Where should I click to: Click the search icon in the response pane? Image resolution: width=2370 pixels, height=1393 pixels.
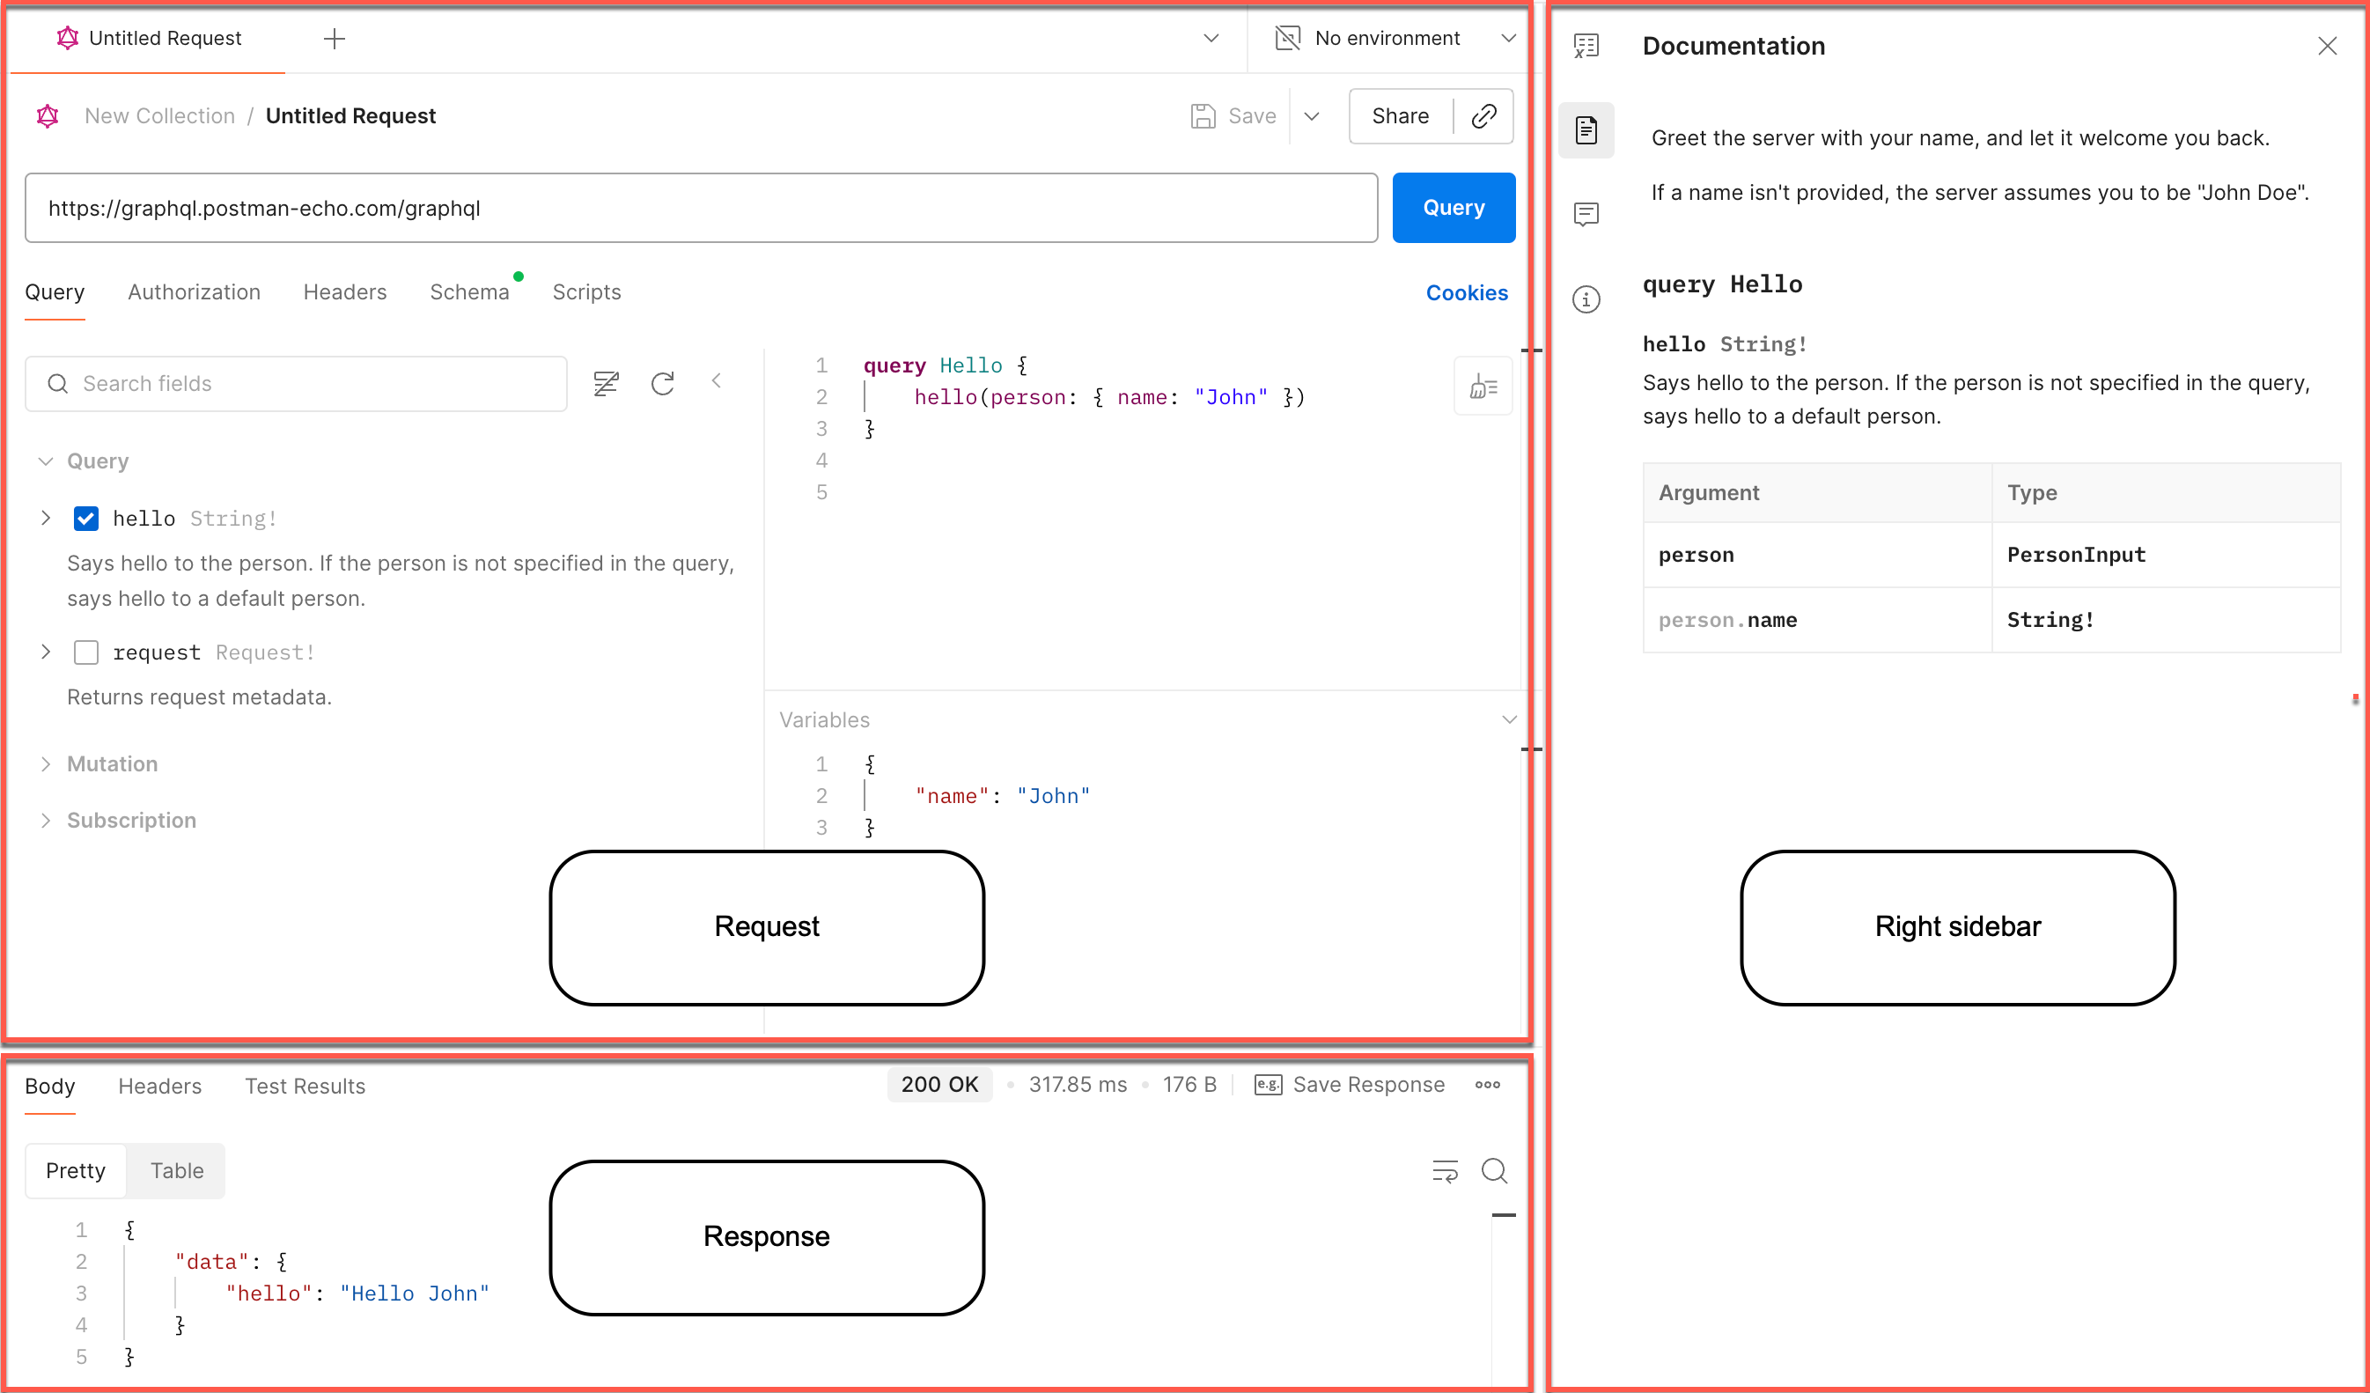[1494, 1171]
